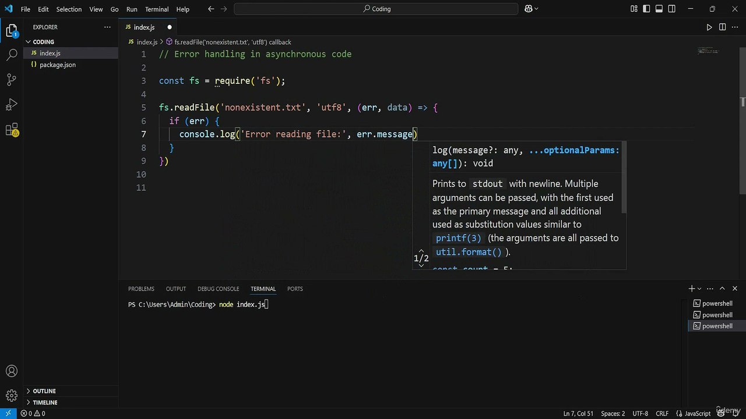Click the signature tooltip scrollbar
This screenshot has height=419, width=746.
click(x=624, y=177)
